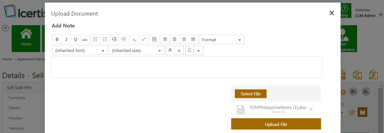Apply subscript formatting
384x133 pixels.
pyautogui.click(x=134, y=40)
